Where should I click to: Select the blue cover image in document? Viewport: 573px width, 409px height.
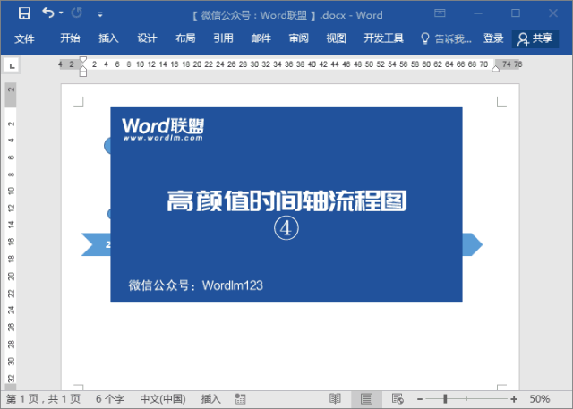pyautogui.click(x=286, y=204)
